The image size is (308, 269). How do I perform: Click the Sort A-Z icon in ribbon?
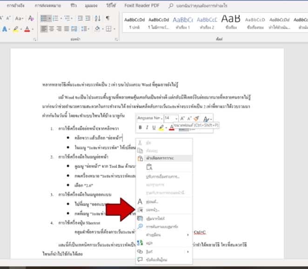97,18
